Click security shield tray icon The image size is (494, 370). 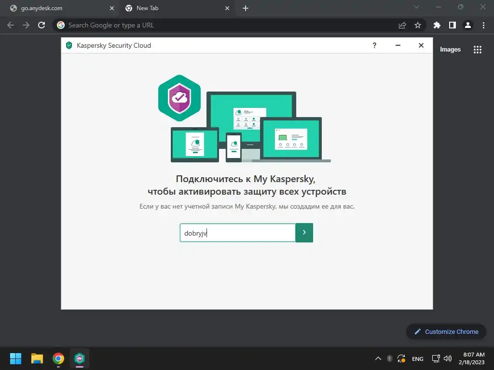pos(389,358)
